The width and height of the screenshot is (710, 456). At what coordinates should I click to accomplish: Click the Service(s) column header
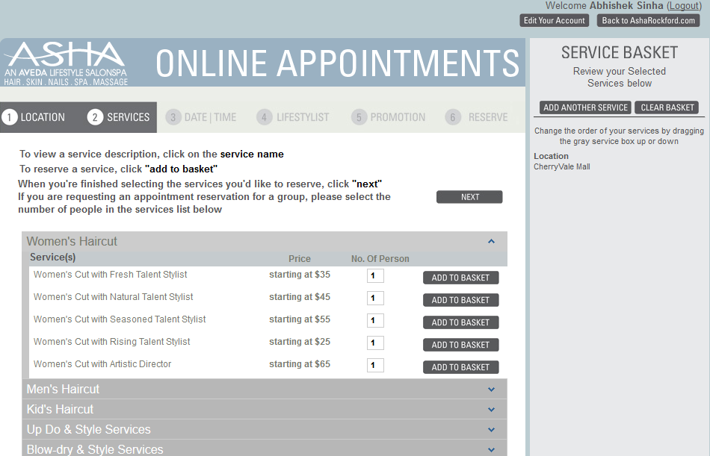pos(52,257)
